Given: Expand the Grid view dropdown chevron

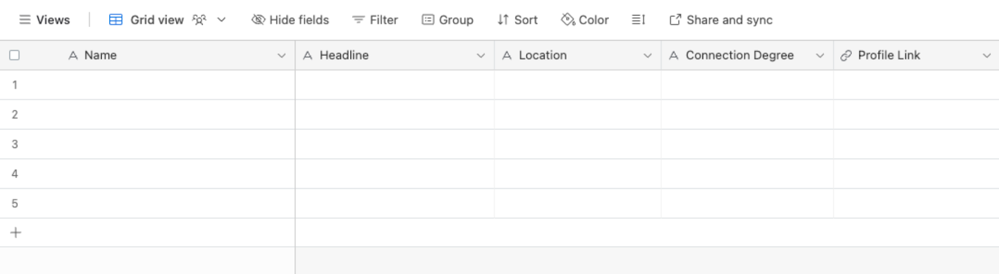Looking at the screenshot, I should pyautogui.click(x=221, y=20).
